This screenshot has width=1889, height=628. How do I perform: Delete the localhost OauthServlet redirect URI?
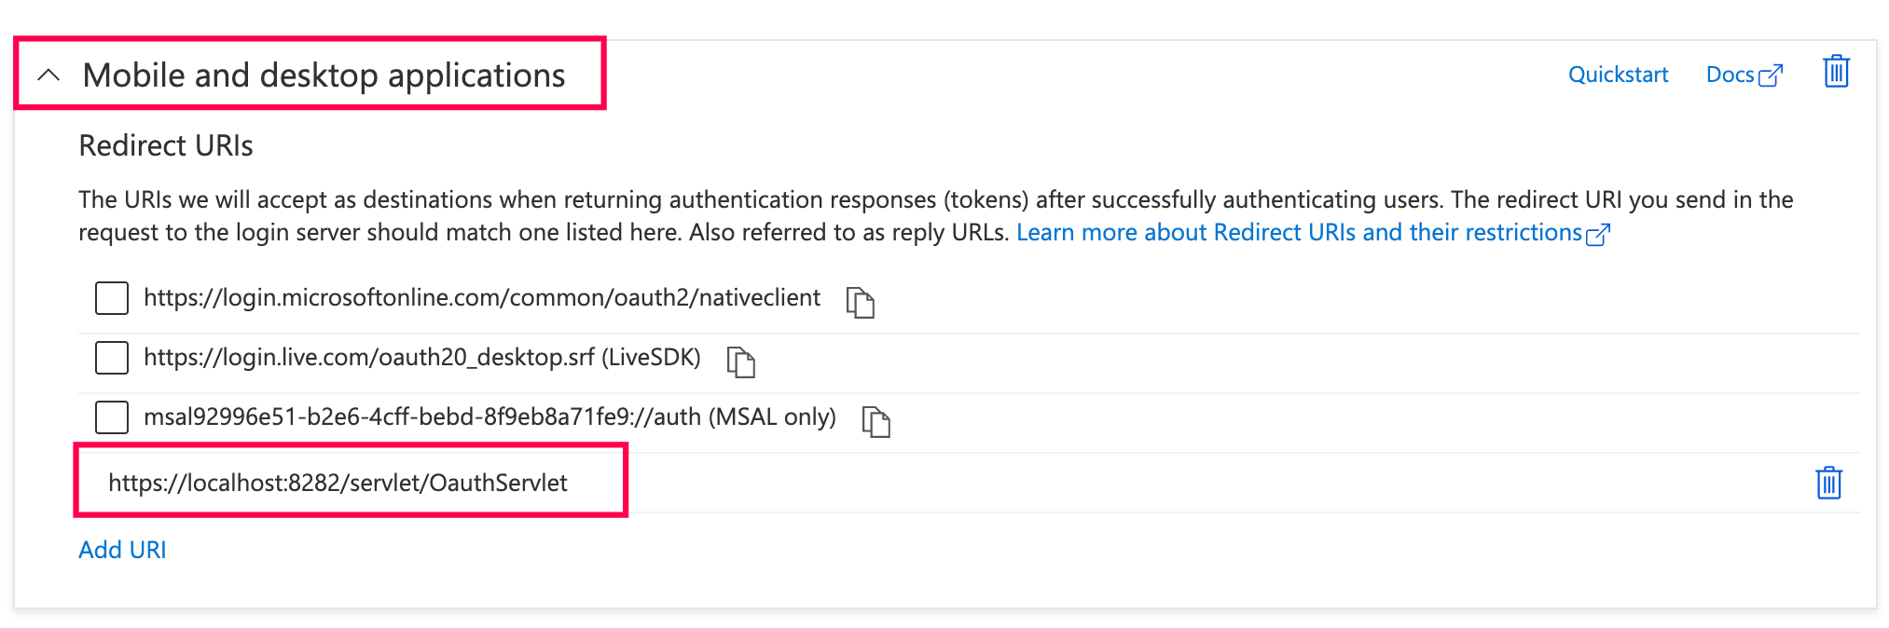click(1828, 483)
